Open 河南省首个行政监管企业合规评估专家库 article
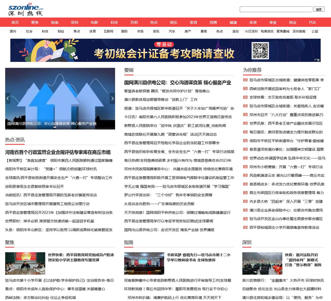Viewport: 331px width, 301px height. pos(58,152)
